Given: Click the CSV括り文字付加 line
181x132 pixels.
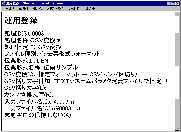Looking at the screenshot, I should point(86,81).
